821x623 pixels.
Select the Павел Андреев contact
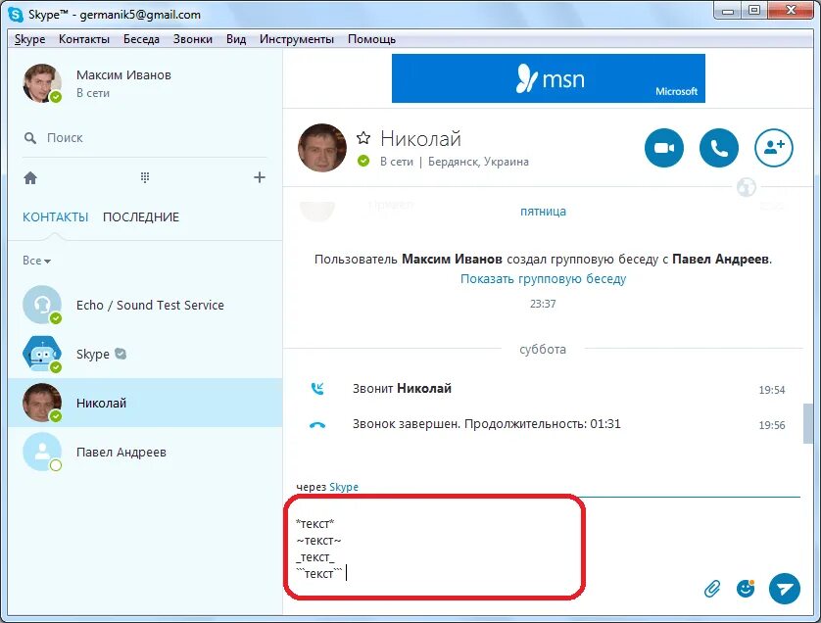coord(145,452)
